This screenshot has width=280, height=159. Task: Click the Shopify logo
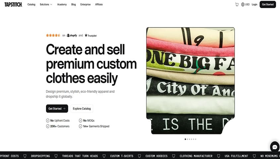point(72,35)
